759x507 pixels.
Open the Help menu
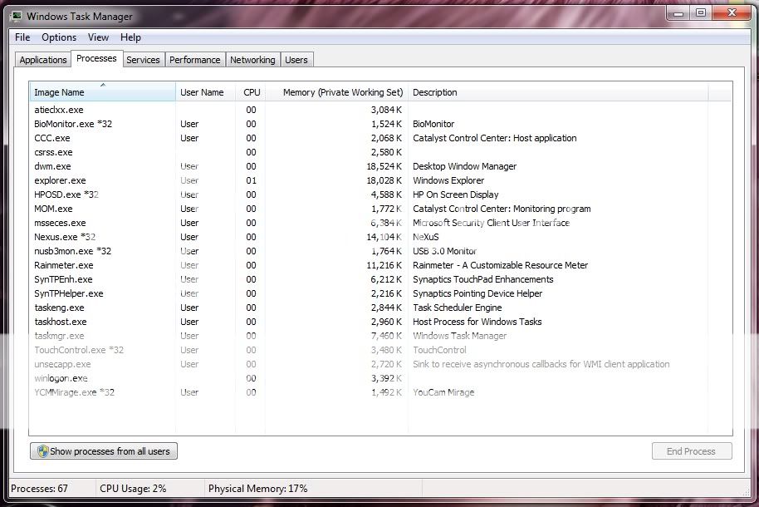(130, 37)
